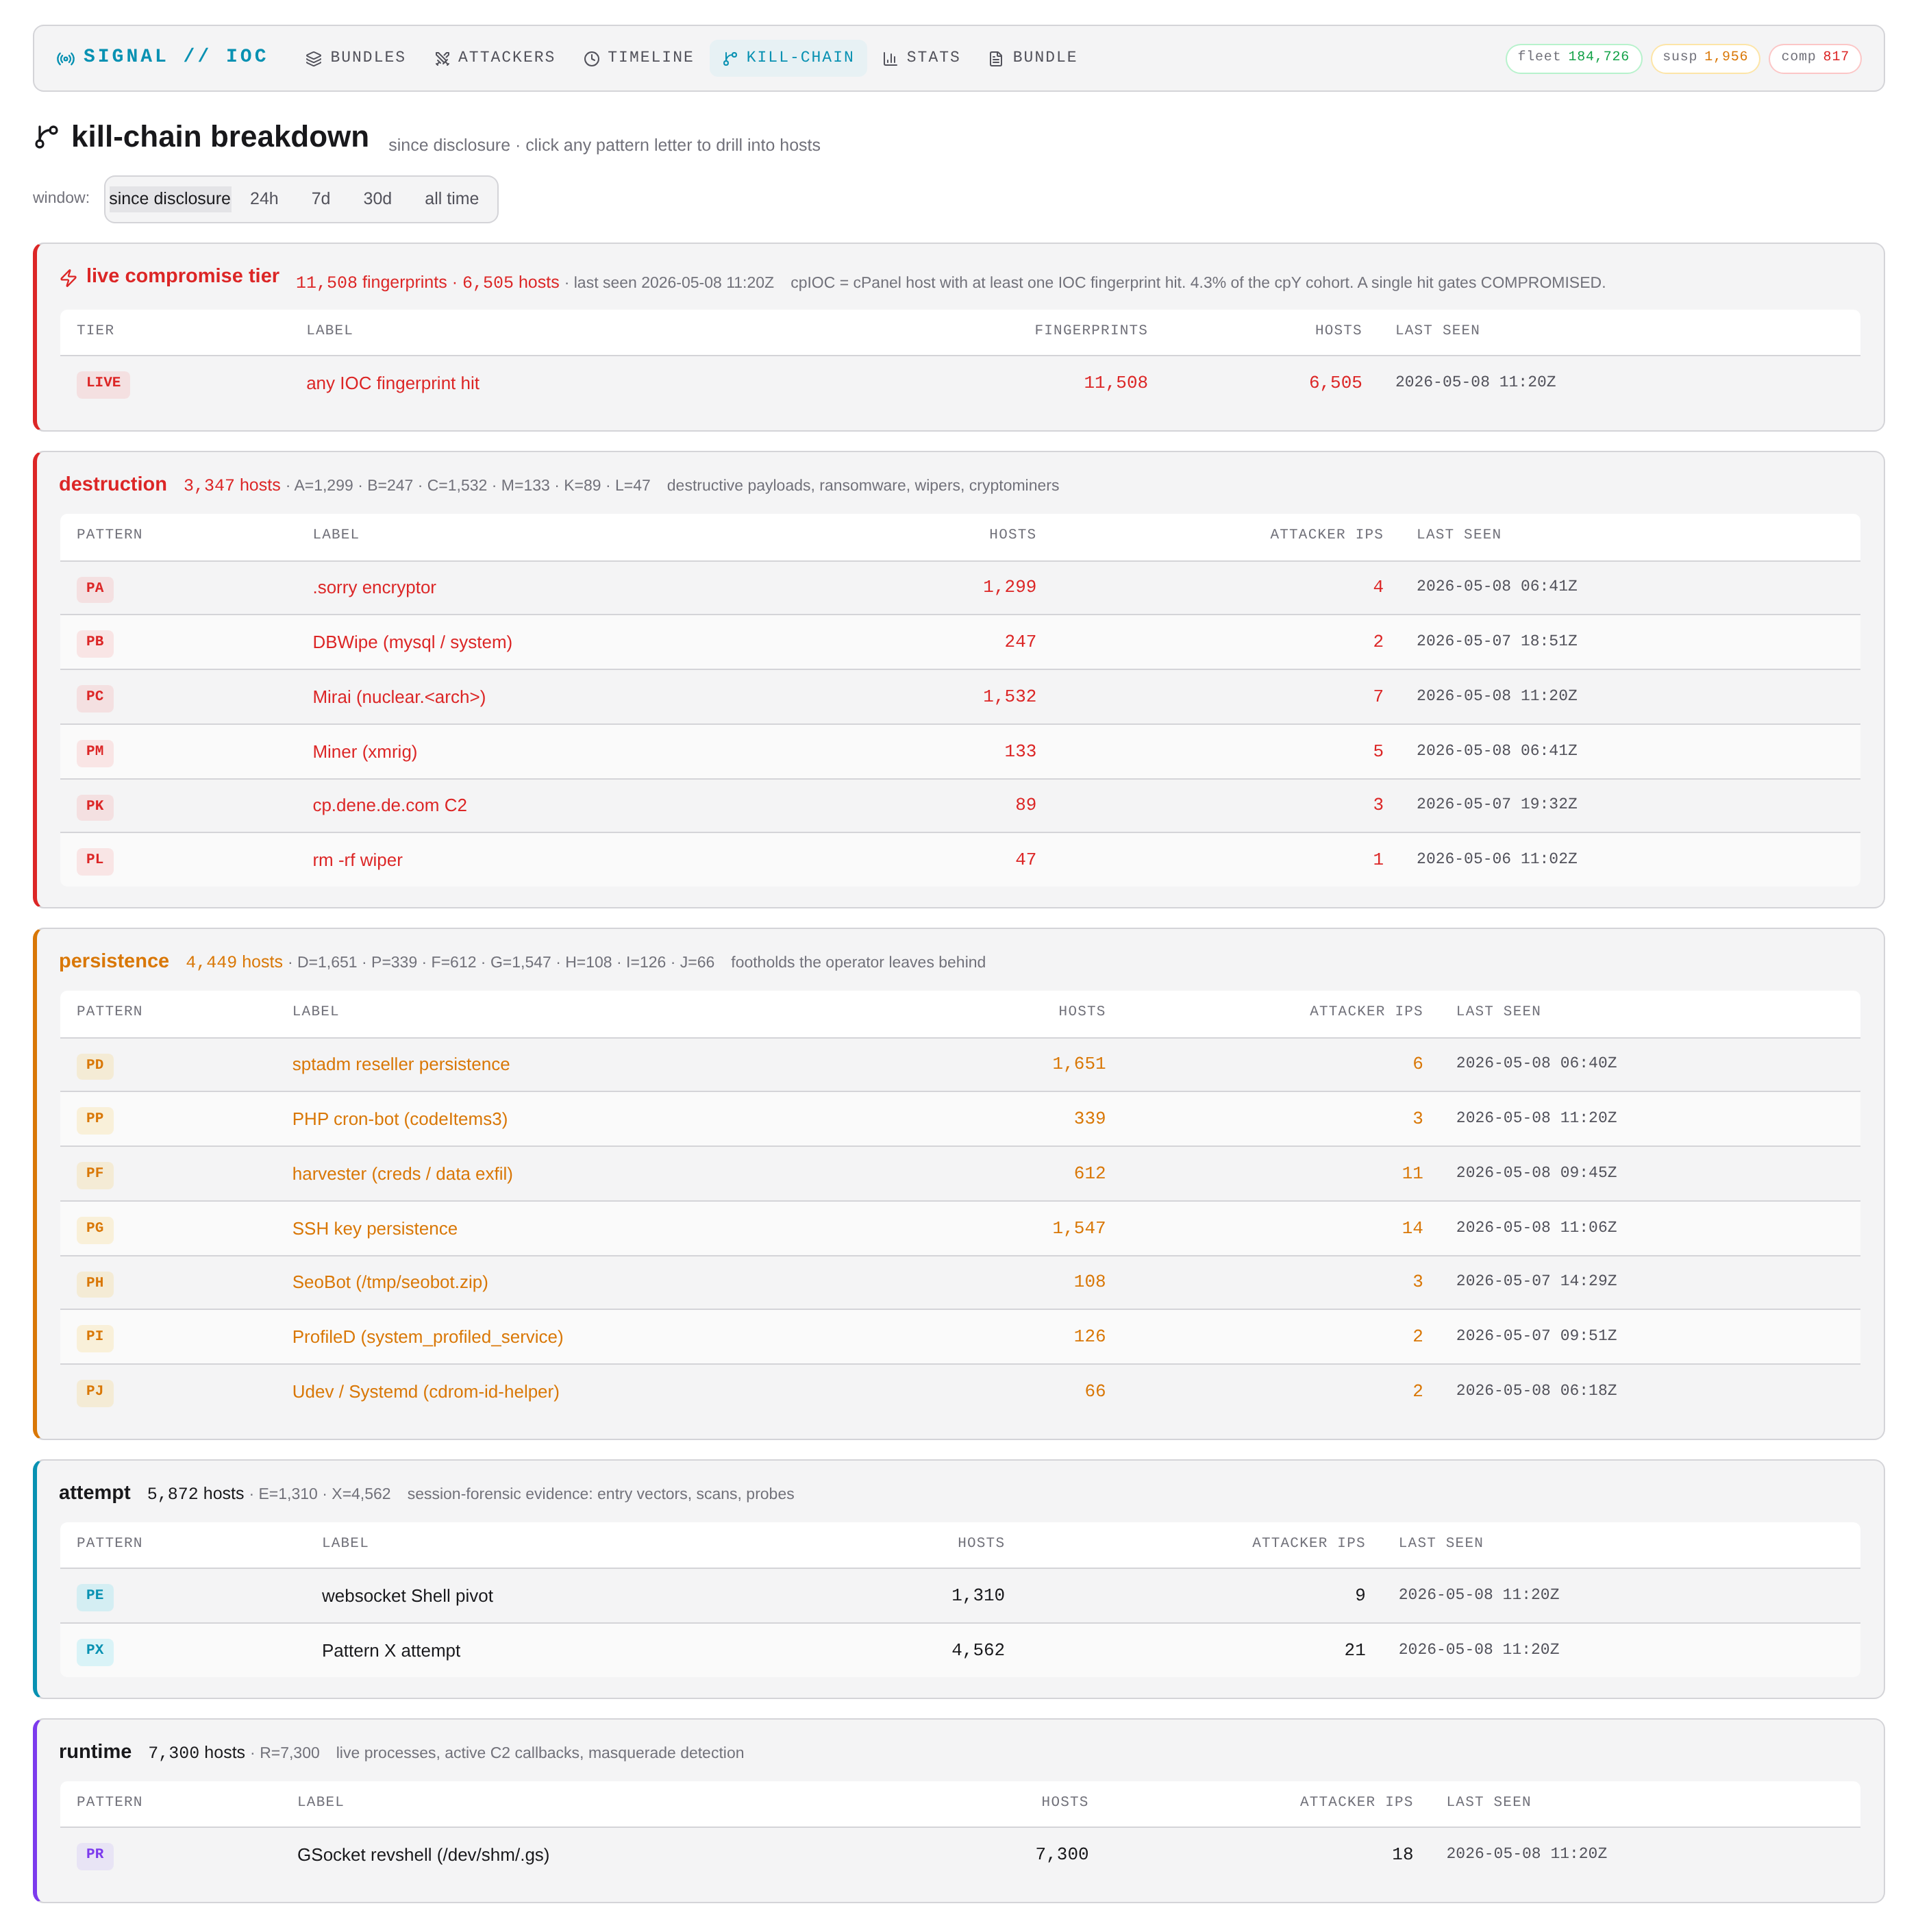This screenshot has width=1918, height=1932.
Task: Click the Kill-chain branch icon in nav
Action: [730, 59]
